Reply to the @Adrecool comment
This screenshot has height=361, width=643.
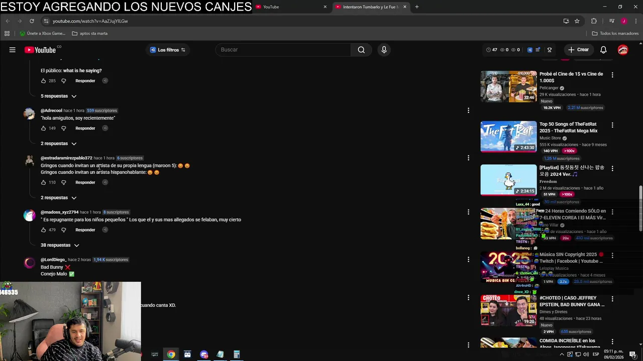pyautogui.click(x=85, y=128)
